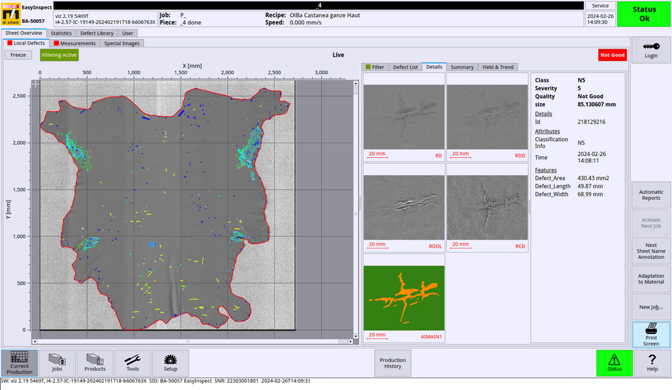Click the Status Ok indicator
Image resolution: width=672 pixels, height=390 pixels.
644,14
